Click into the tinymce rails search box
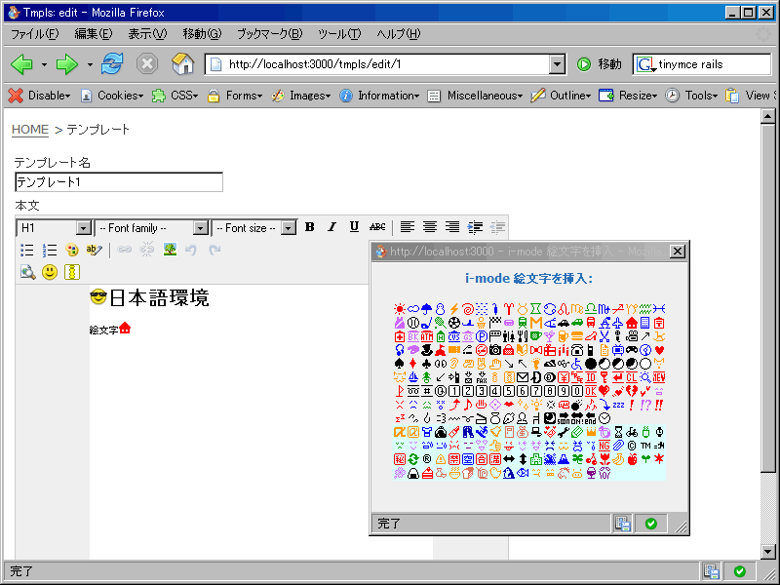 coord(714,64)
